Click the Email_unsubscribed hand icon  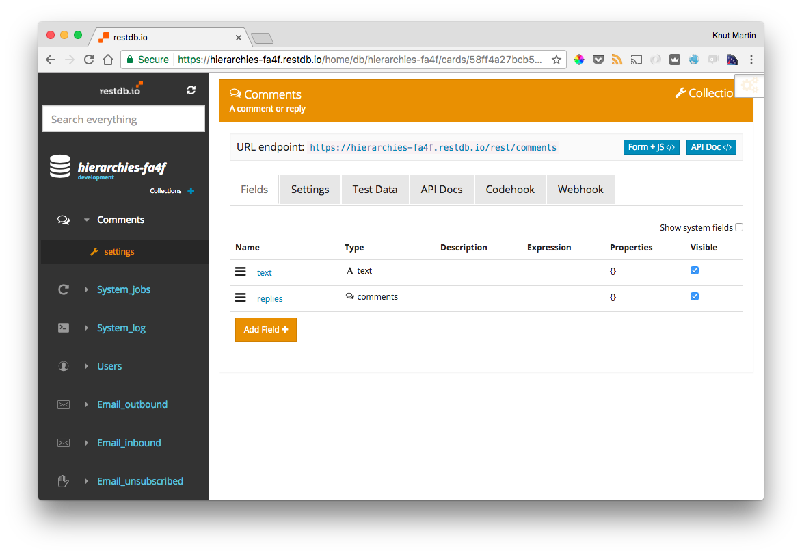63,481
